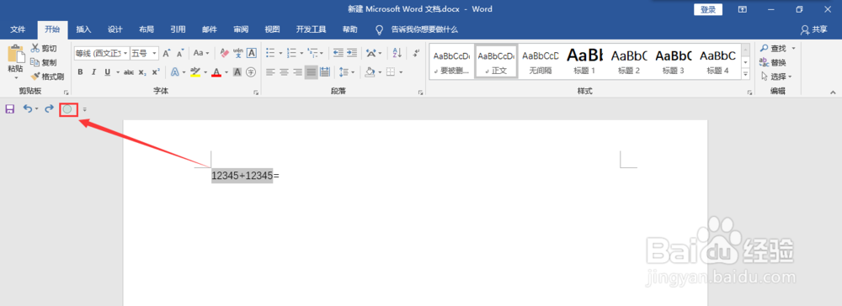Clear all formatting with the eraser icon

[x=225, y=53]
